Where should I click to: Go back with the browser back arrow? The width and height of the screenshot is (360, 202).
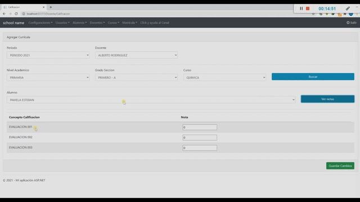pos(4,13)
